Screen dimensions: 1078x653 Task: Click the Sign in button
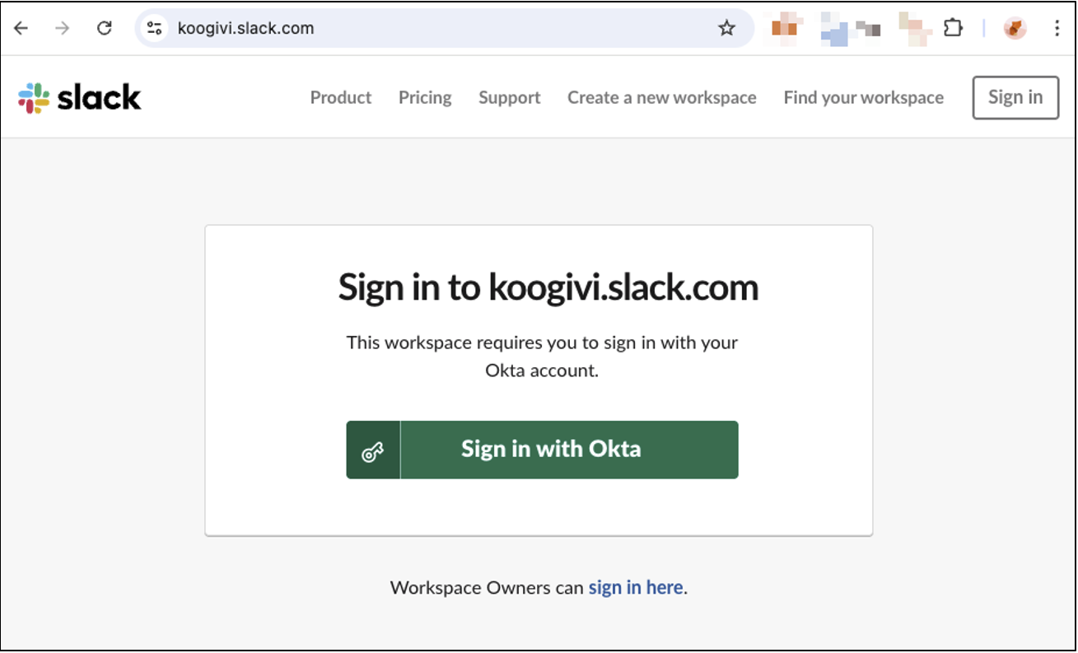click(x=1015, y=96)
